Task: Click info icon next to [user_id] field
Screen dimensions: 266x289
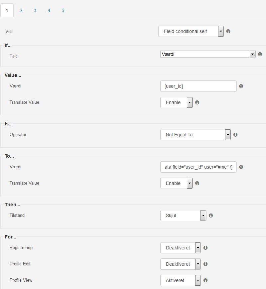Action: coord(241,86)
